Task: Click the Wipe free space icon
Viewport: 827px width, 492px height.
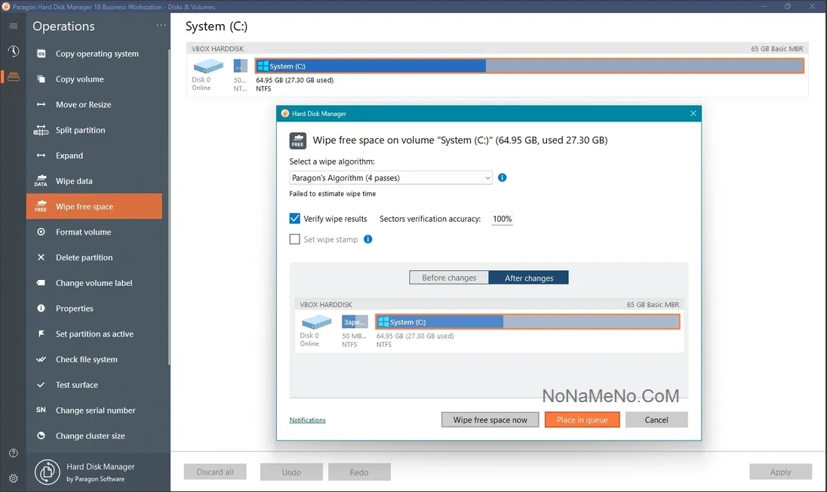Action: 42,206
